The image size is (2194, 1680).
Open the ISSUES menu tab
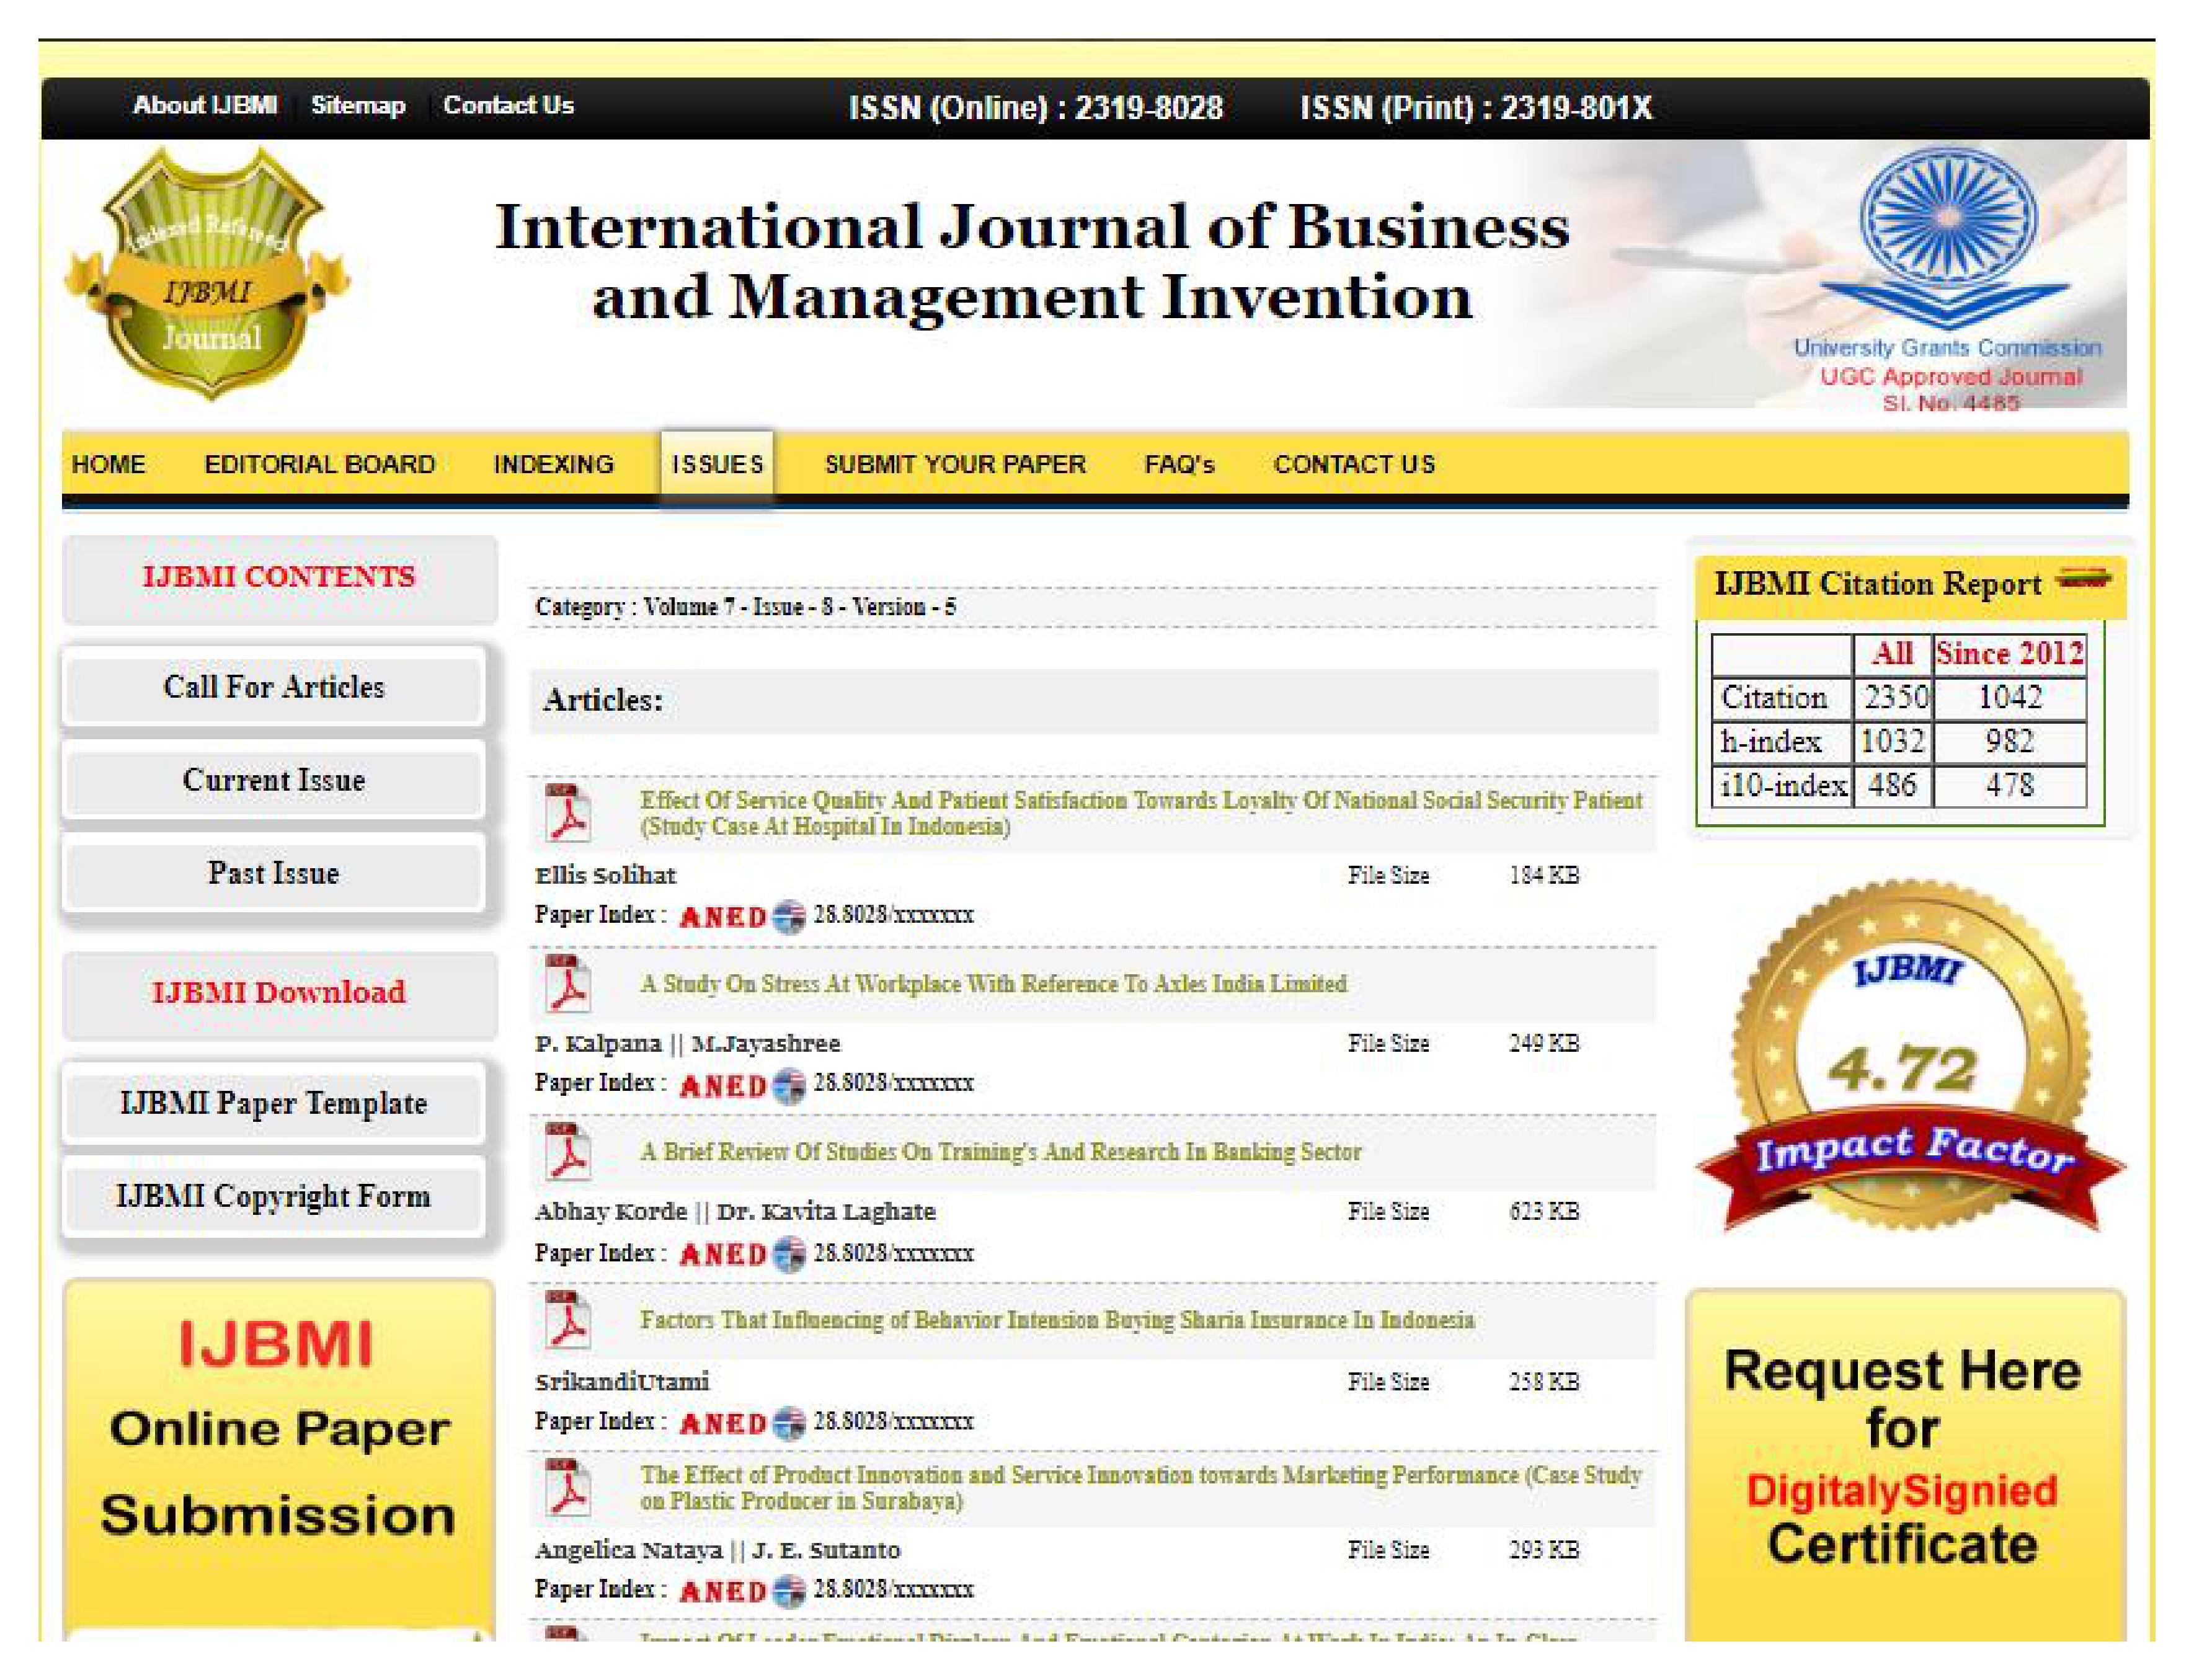(x=716, y=464)
